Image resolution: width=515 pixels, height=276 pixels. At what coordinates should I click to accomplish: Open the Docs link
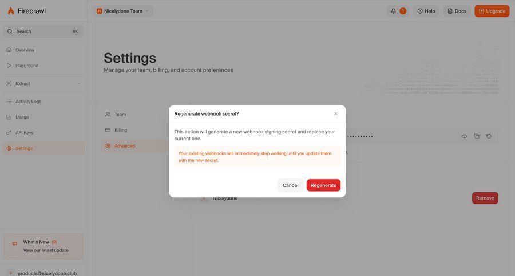457,11
